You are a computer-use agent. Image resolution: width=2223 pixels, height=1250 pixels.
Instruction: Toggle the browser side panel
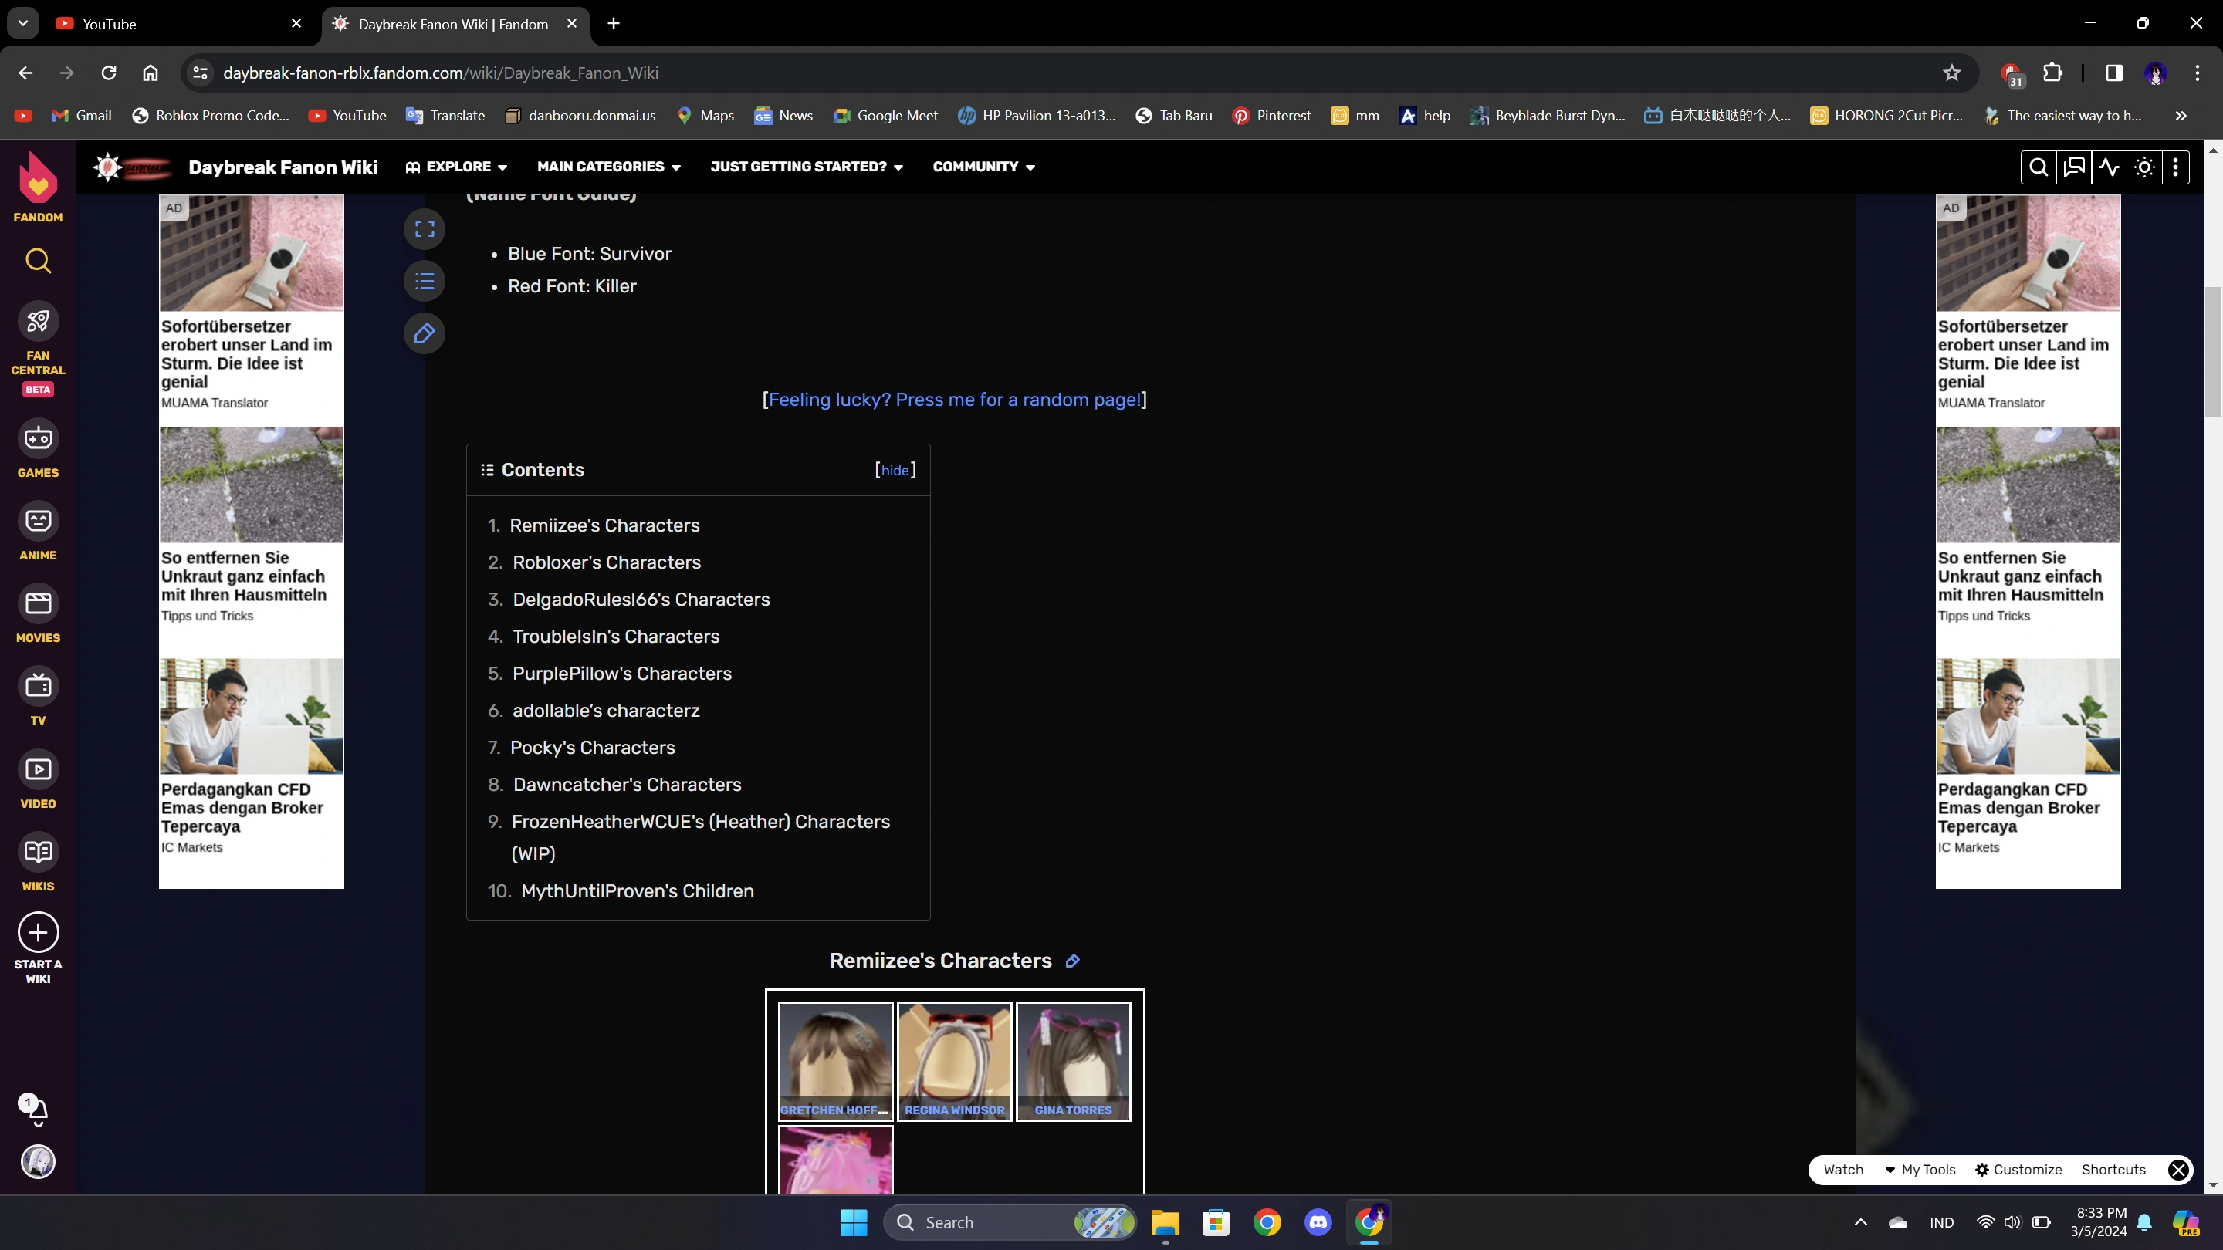(x=2113, y=73)
